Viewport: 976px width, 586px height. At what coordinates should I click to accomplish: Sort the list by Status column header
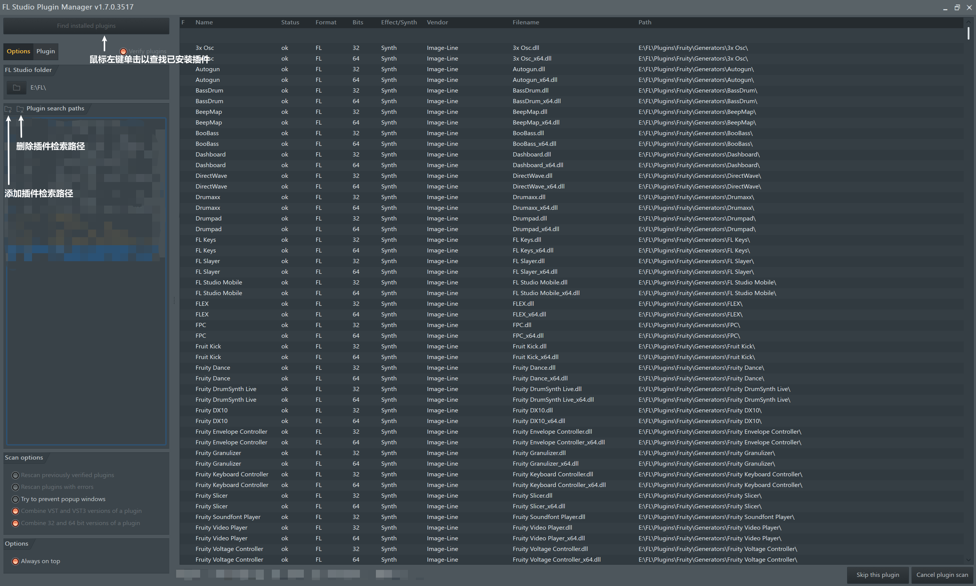point(290,22)
